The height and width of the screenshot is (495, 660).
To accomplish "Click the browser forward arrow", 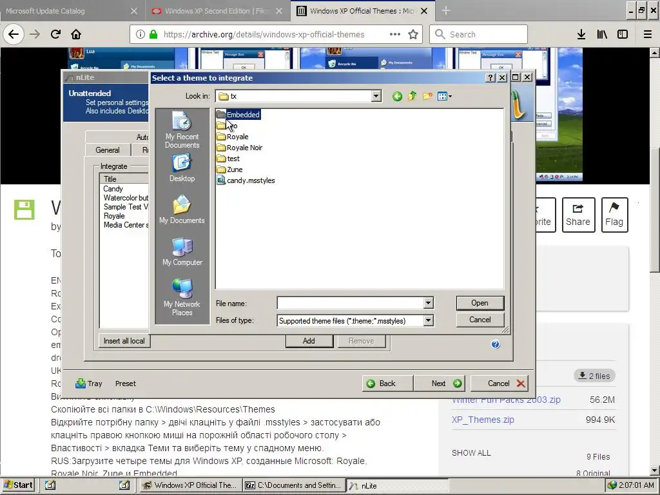I will pyautogui.click(x=35, y=34).
